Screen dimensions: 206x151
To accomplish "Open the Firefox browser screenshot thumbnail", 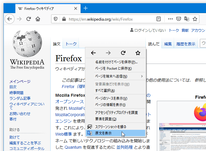I will 182,137.
